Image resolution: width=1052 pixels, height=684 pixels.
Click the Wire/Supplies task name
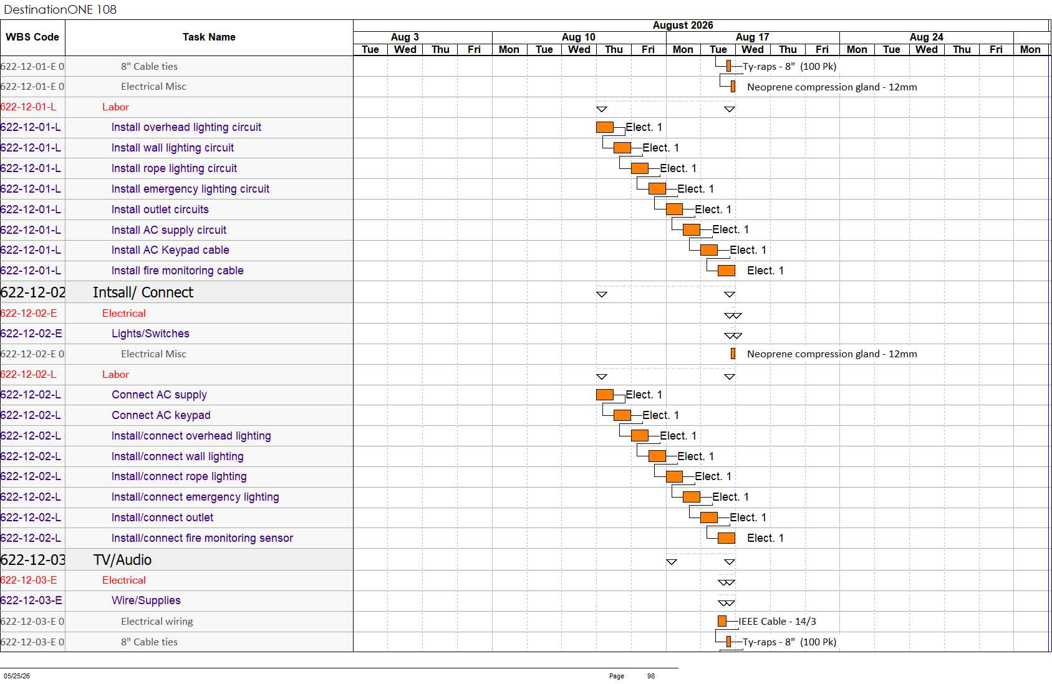point(146,600)
